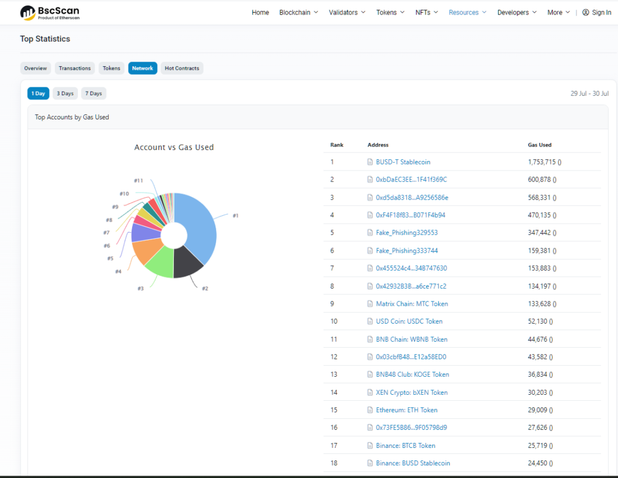Click the Sign In user icon
Image resolution: width=618 pixels, height=478 pixels.
click(x=585, y=13)
